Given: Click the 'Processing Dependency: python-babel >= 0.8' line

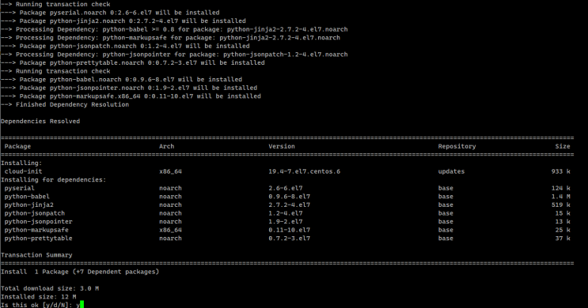Looking at the screenshot, I should 174,29.
